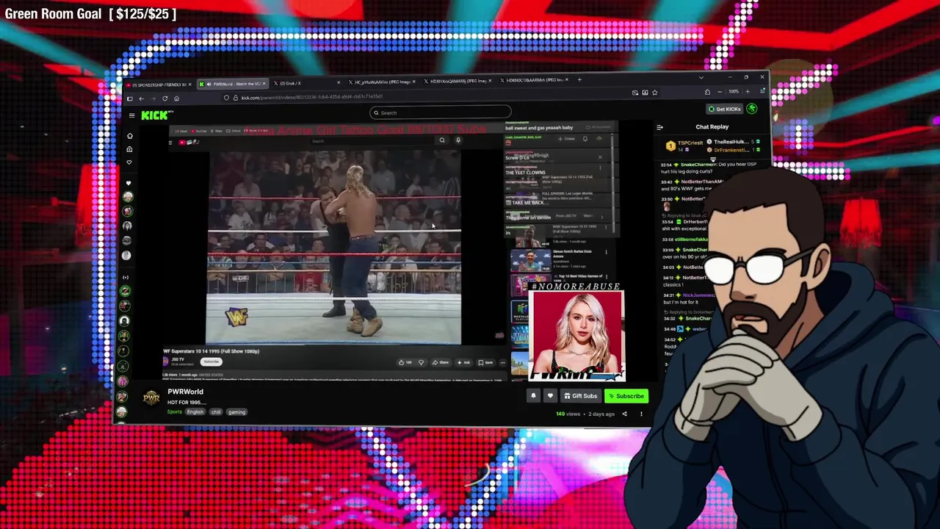Zoom out with browser minus button

720,92
